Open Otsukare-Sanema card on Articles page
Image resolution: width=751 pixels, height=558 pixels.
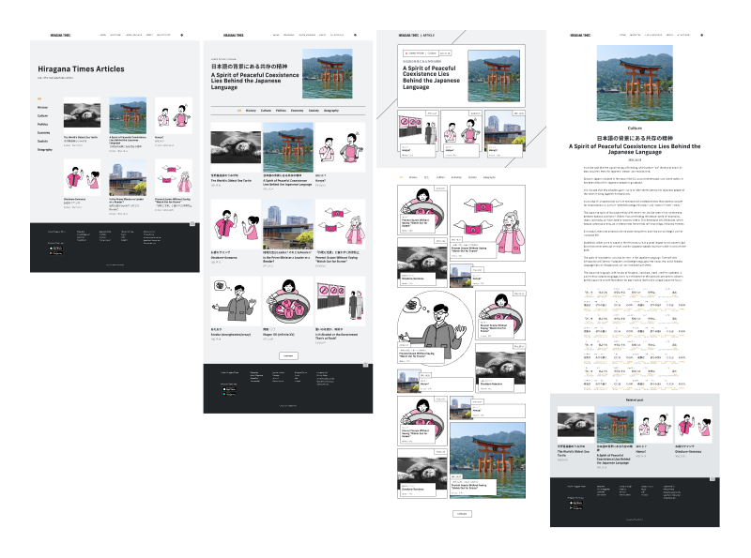coord(82,177)
